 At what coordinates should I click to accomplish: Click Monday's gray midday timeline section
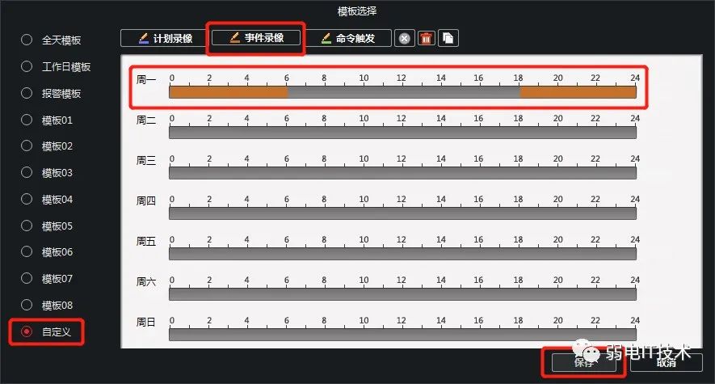tap(404, 92)
